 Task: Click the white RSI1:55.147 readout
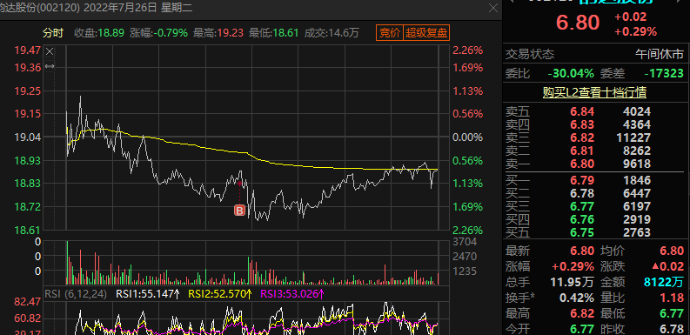pos(148,293)
